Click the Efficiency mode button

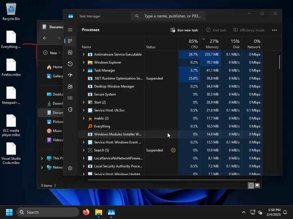(249, 30)
